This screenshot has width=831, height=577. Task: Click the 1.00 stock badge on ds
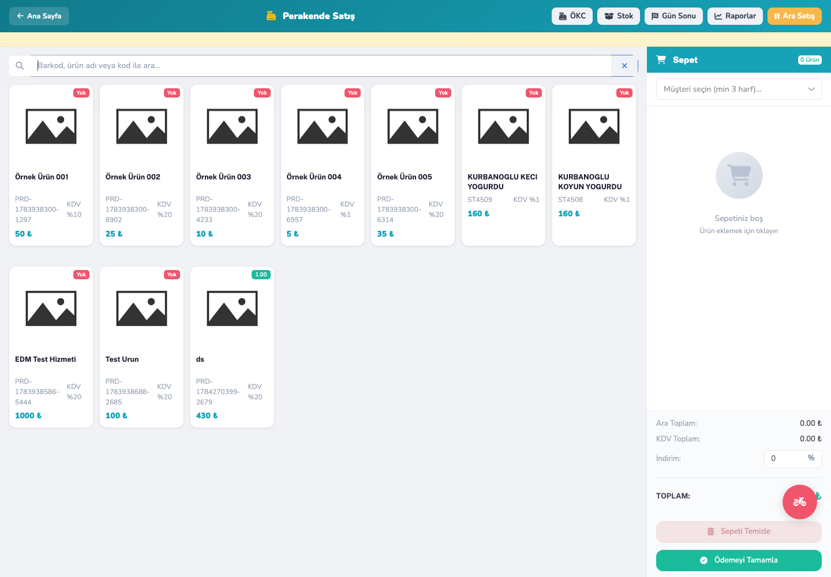tap(261, 275)
